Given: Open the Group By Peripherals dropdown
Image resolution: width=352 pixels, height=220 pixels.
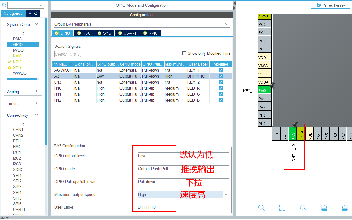Looking at the screenshot, I should [x=142, y=24].
